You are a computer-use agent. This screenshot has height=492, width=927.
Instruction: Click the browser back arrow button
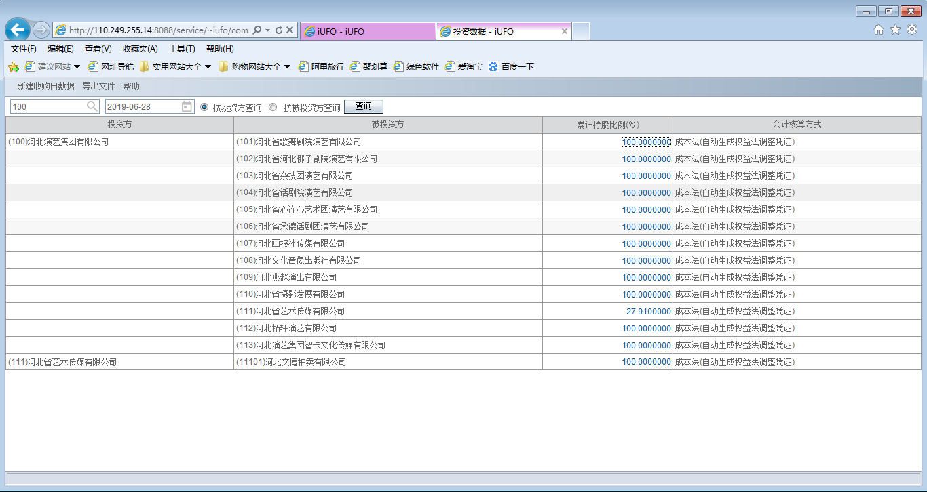pyautogui.click(x=18, y=30)
